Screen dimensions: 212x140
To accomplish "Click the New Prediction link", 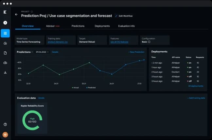I will 136,52.
